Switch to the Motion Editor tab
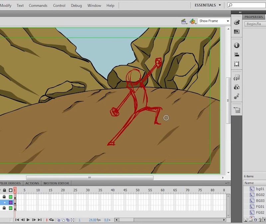 coord(56,183)
